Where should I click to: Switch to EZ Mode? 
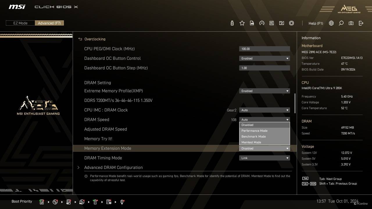pos(20,23)
